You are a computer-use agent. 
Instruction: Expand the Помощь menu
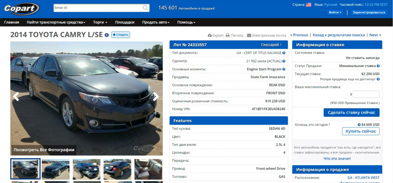tap(187, 22)
